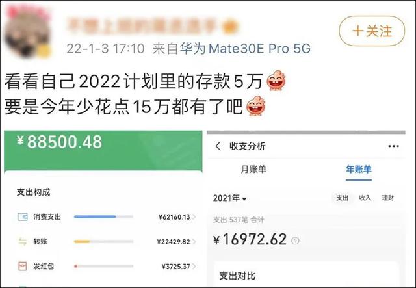Expand the 2021年 year dropdown
Screen dimensions: 416x288
coord(229,198)
